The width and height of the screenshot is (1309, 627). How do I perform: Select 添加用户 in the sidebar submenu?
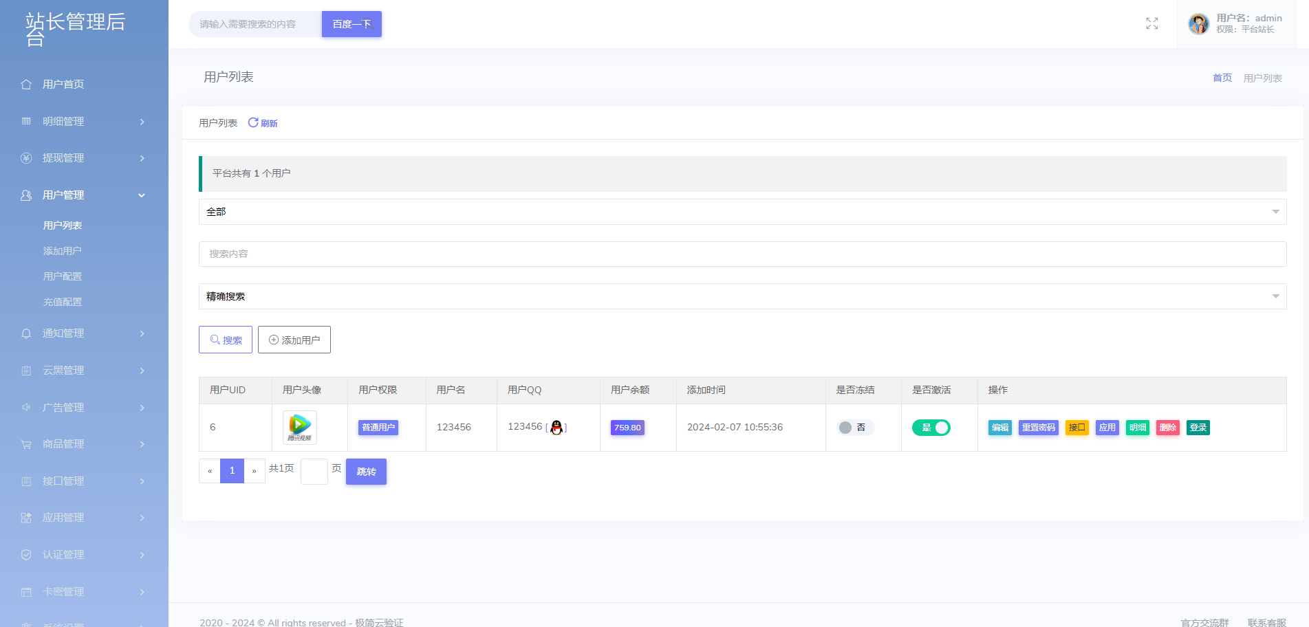[63, 251]
